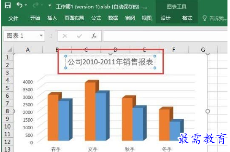Click the blue 秋季 bar

(x=138, y=124)
